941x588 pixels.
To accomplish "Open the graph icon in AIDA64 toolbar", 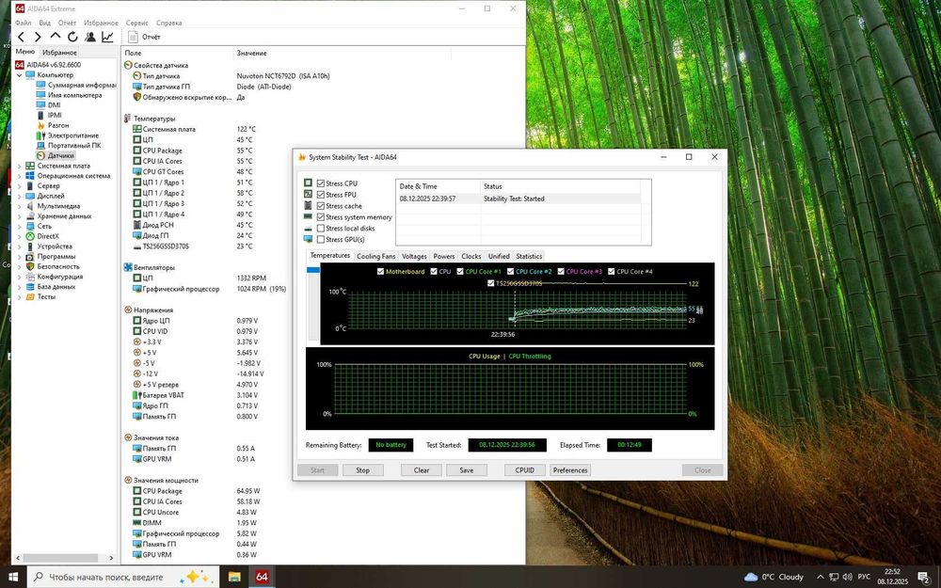I will (107, 38).
